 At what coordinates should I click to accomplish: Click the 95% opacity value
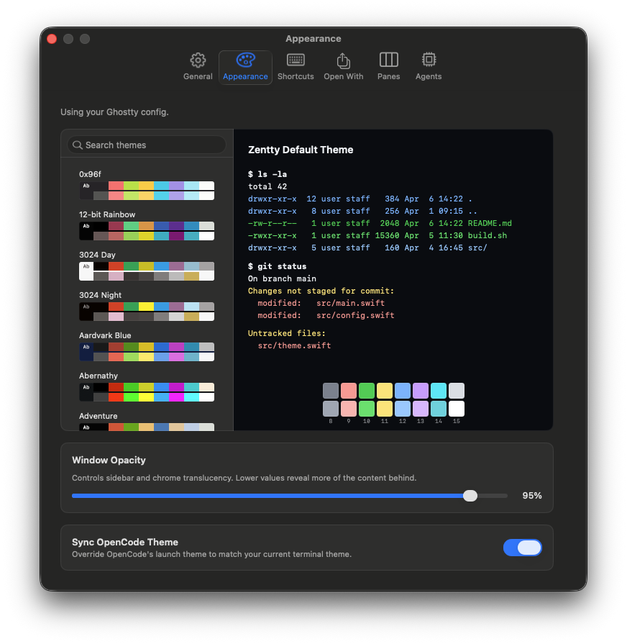tap(532, 496)
